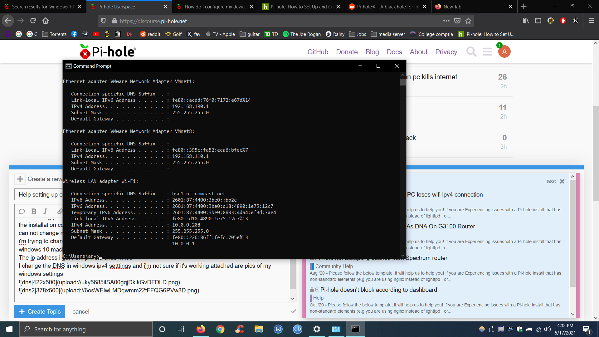Screen dimensions: 599x337
Task: Open the Donate header link
Action: [347, 52]
